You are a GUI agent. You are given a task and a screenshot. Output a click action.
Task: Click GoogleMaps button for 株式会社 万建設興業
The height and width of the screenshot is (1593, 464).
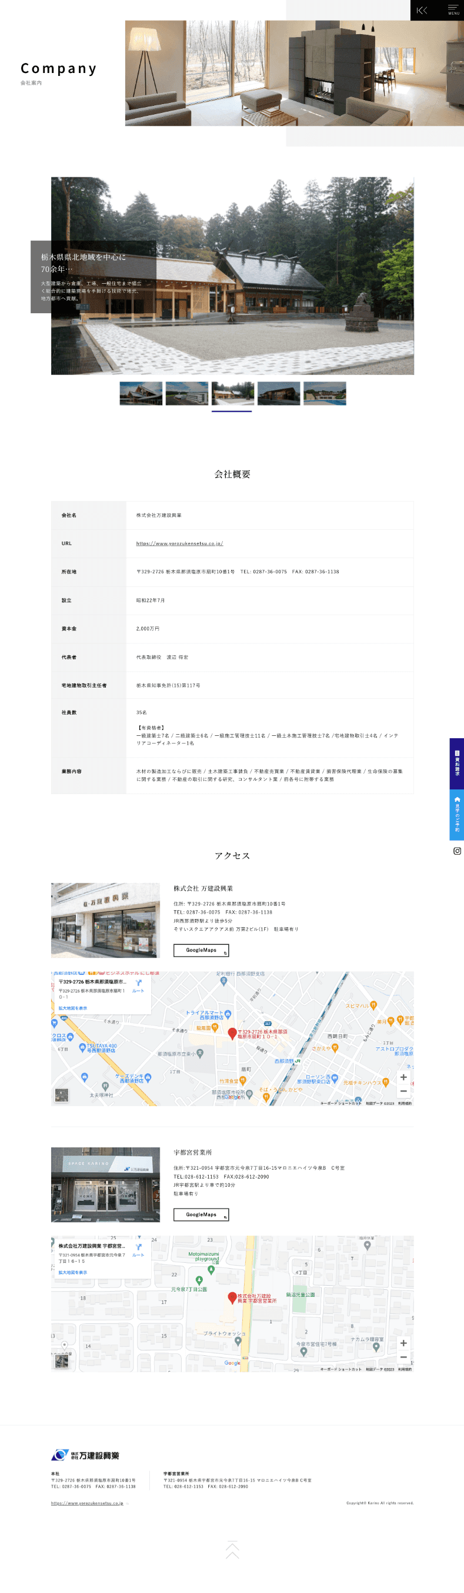[201, 950]
